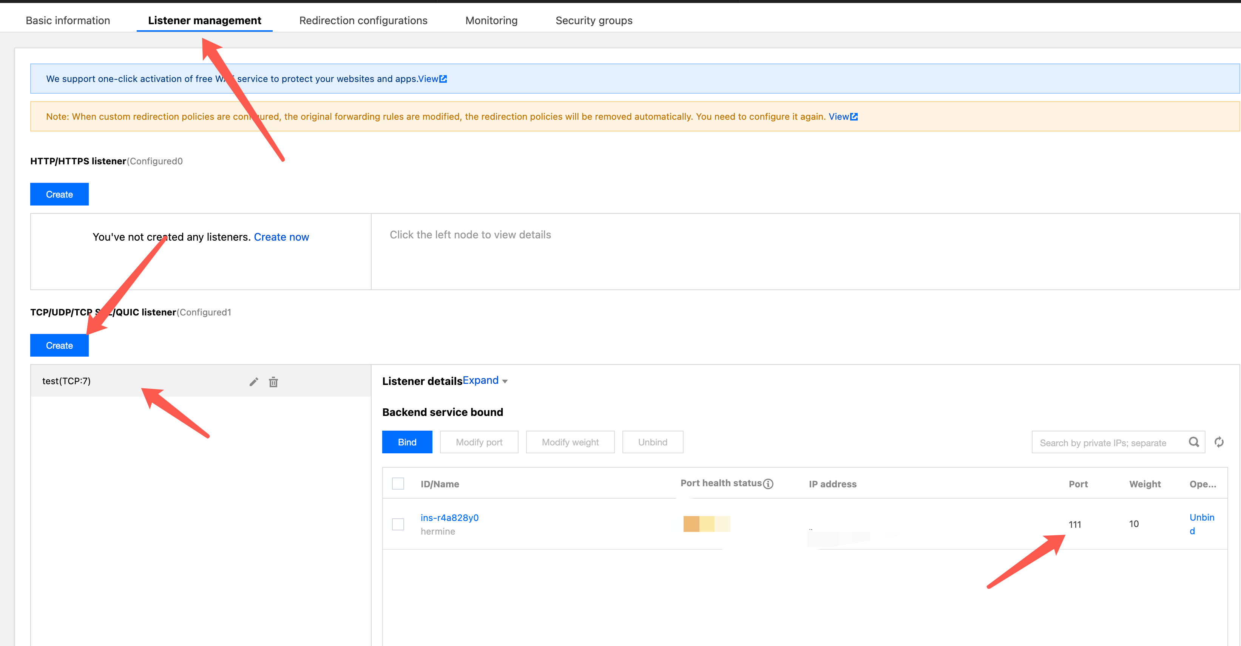The width and height of the screenshot is (1241, 646).
Task: Switch to the Basic information tab
Action: 68,20
